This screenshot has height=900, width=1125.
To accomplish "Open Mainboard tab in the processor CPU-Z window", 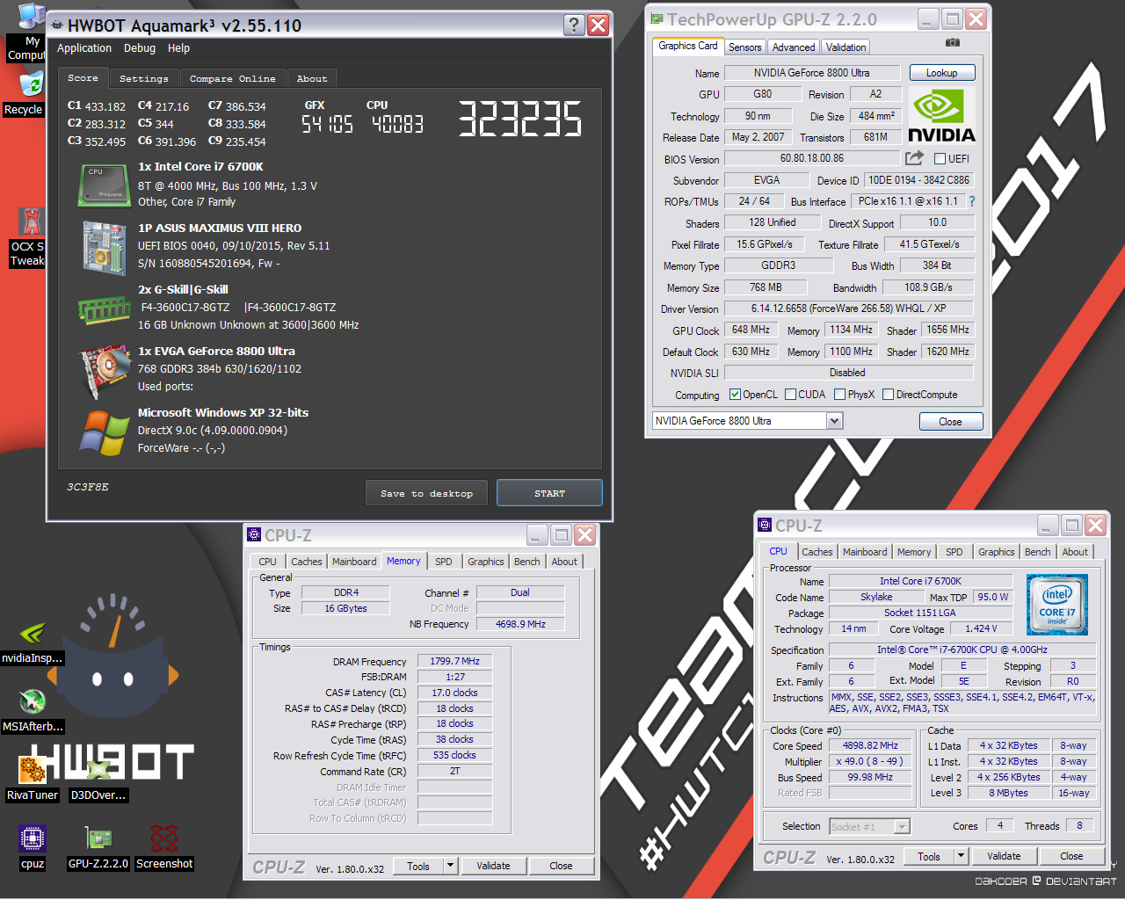I will tap(865, 552).
